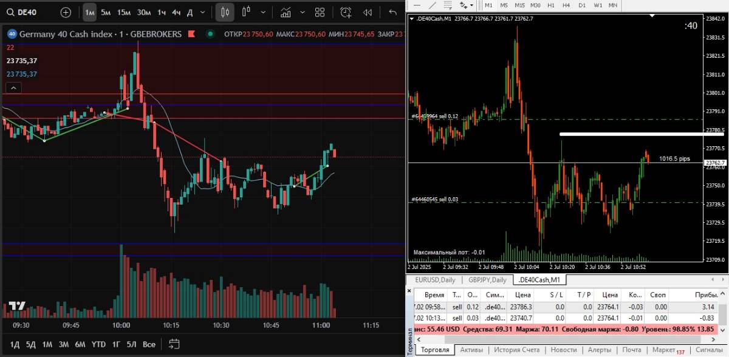Start bar replay with the rewind icon
This screenshot has height=357, width=729.
pos(368,12)
